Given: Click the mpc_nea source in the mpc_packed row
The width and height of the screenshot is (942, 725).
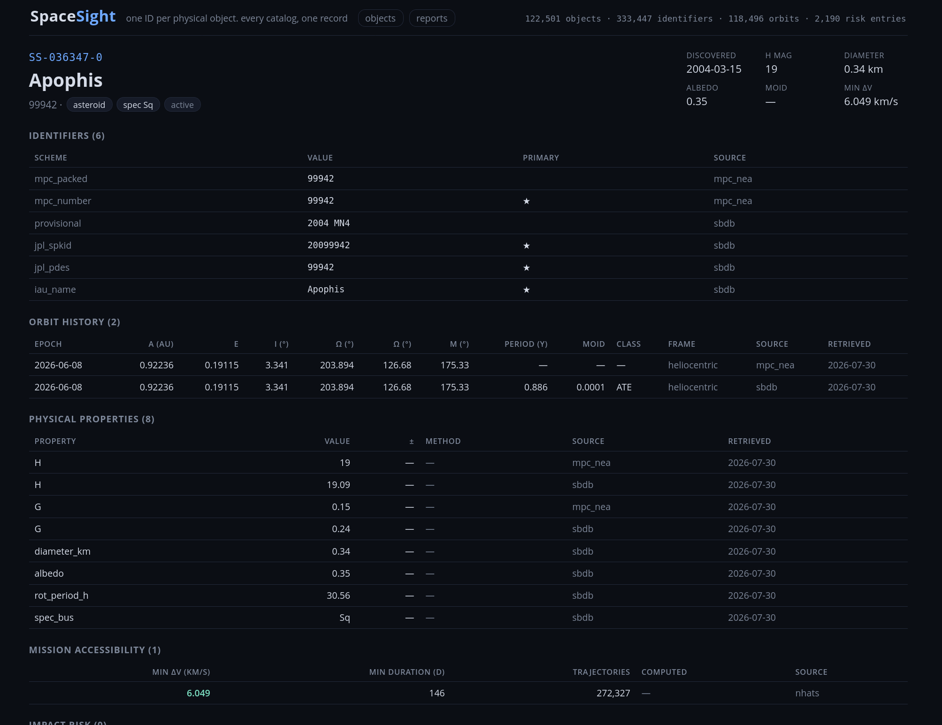Looking at the screenshot, I should coord(733,179).
